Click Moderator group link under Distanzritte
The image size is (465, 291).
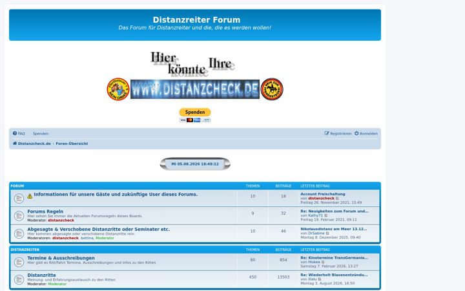[57, 284]
